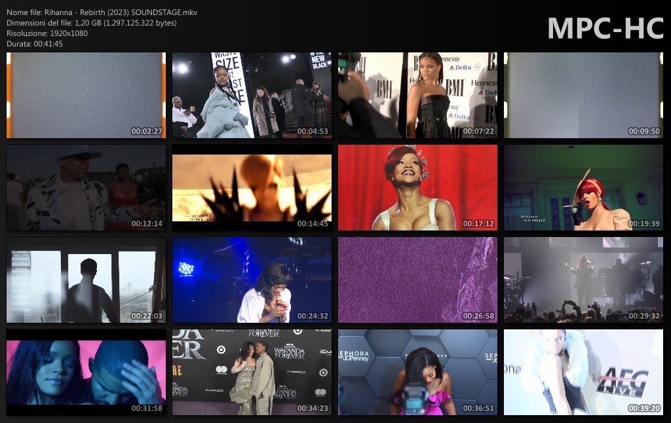Image resolution: width=671 pixels, height=423 pixels.
Task: Open the AEG Live thumbnail at 00:39:20
Action: [x=583, y=372]
